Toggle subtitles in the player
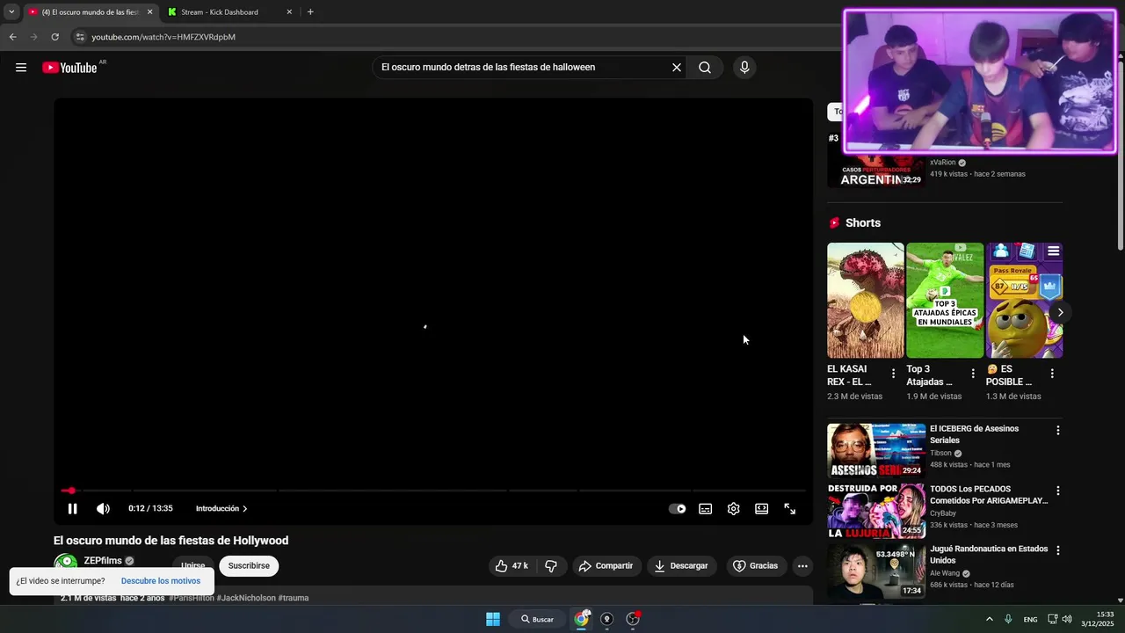 coord(706,508)
